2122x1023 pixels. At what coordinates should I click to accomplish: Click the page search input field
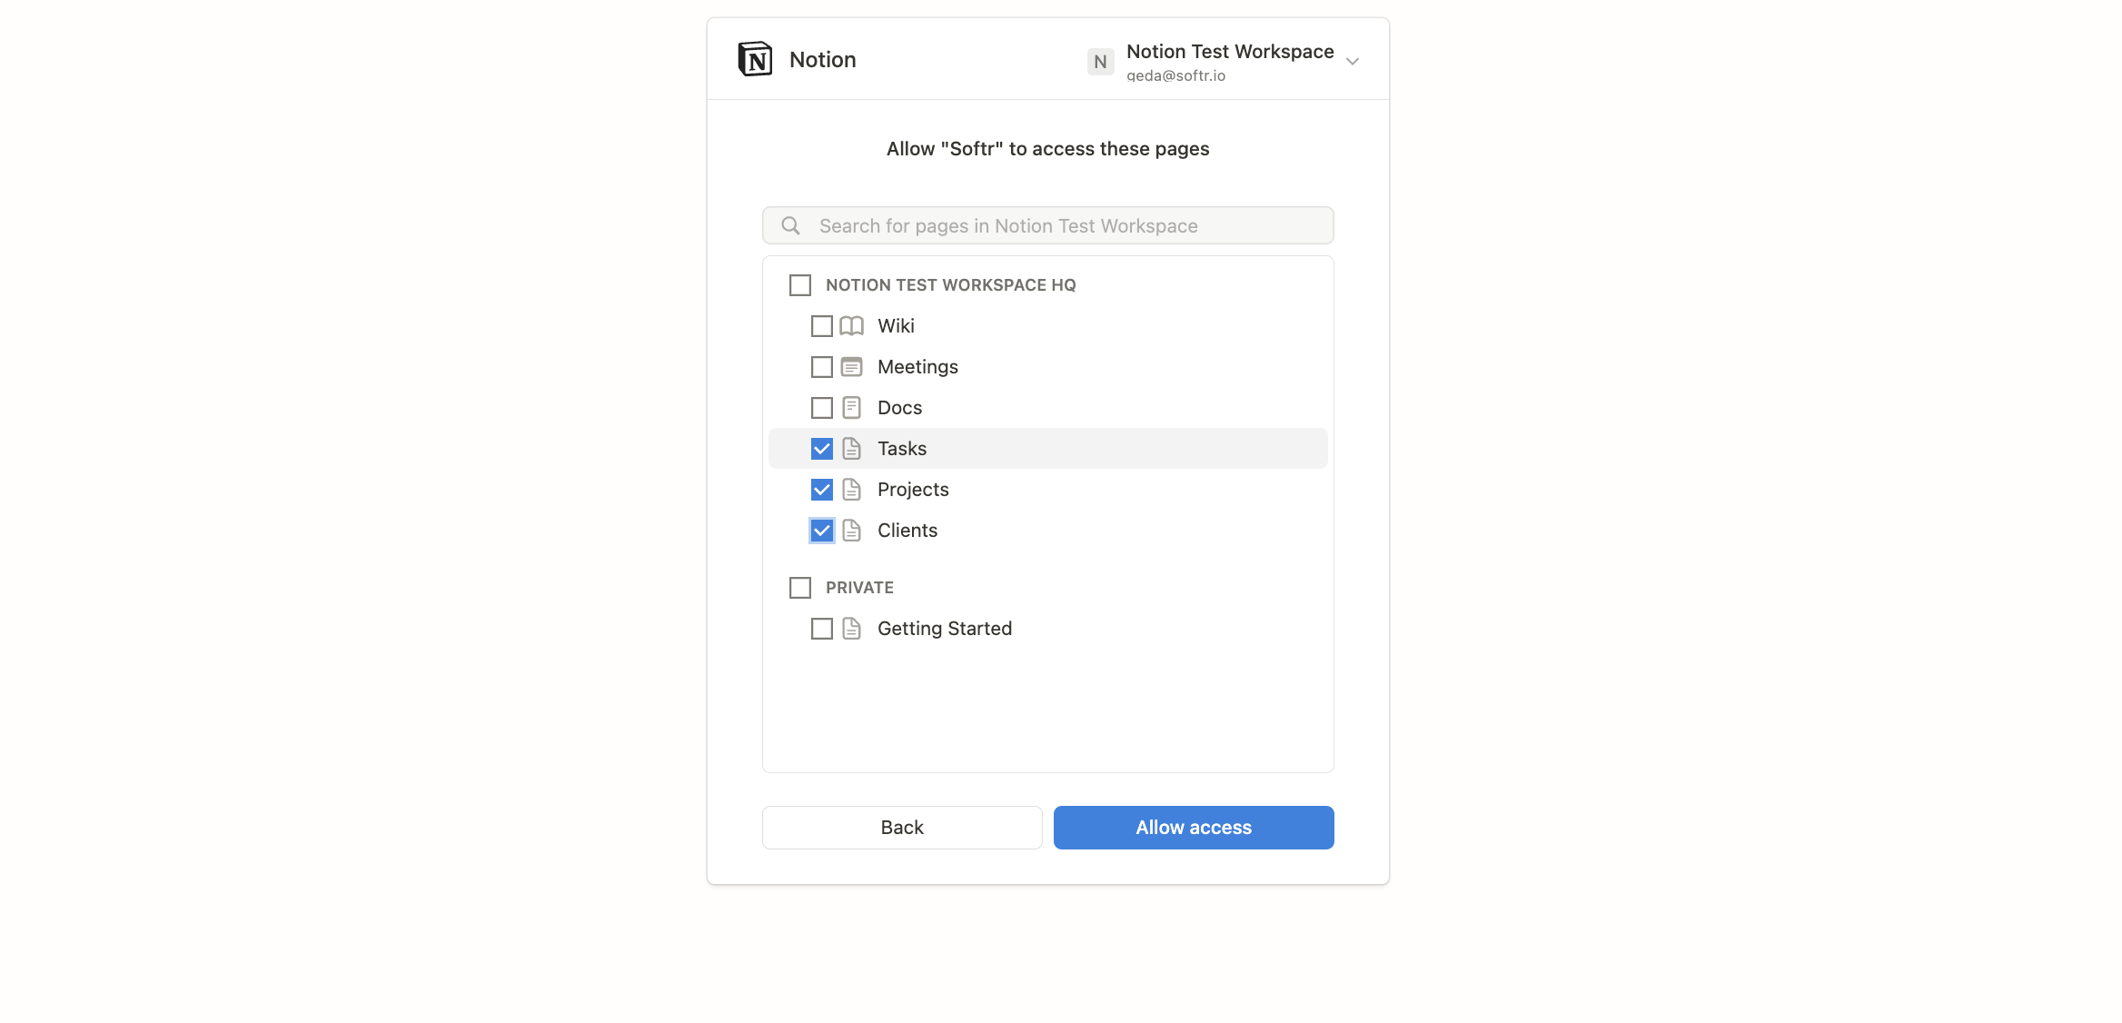(1045, 225)
